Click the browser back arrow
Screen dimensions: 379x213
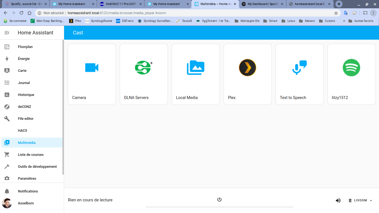pyautogui.click(x=6, y=13)
